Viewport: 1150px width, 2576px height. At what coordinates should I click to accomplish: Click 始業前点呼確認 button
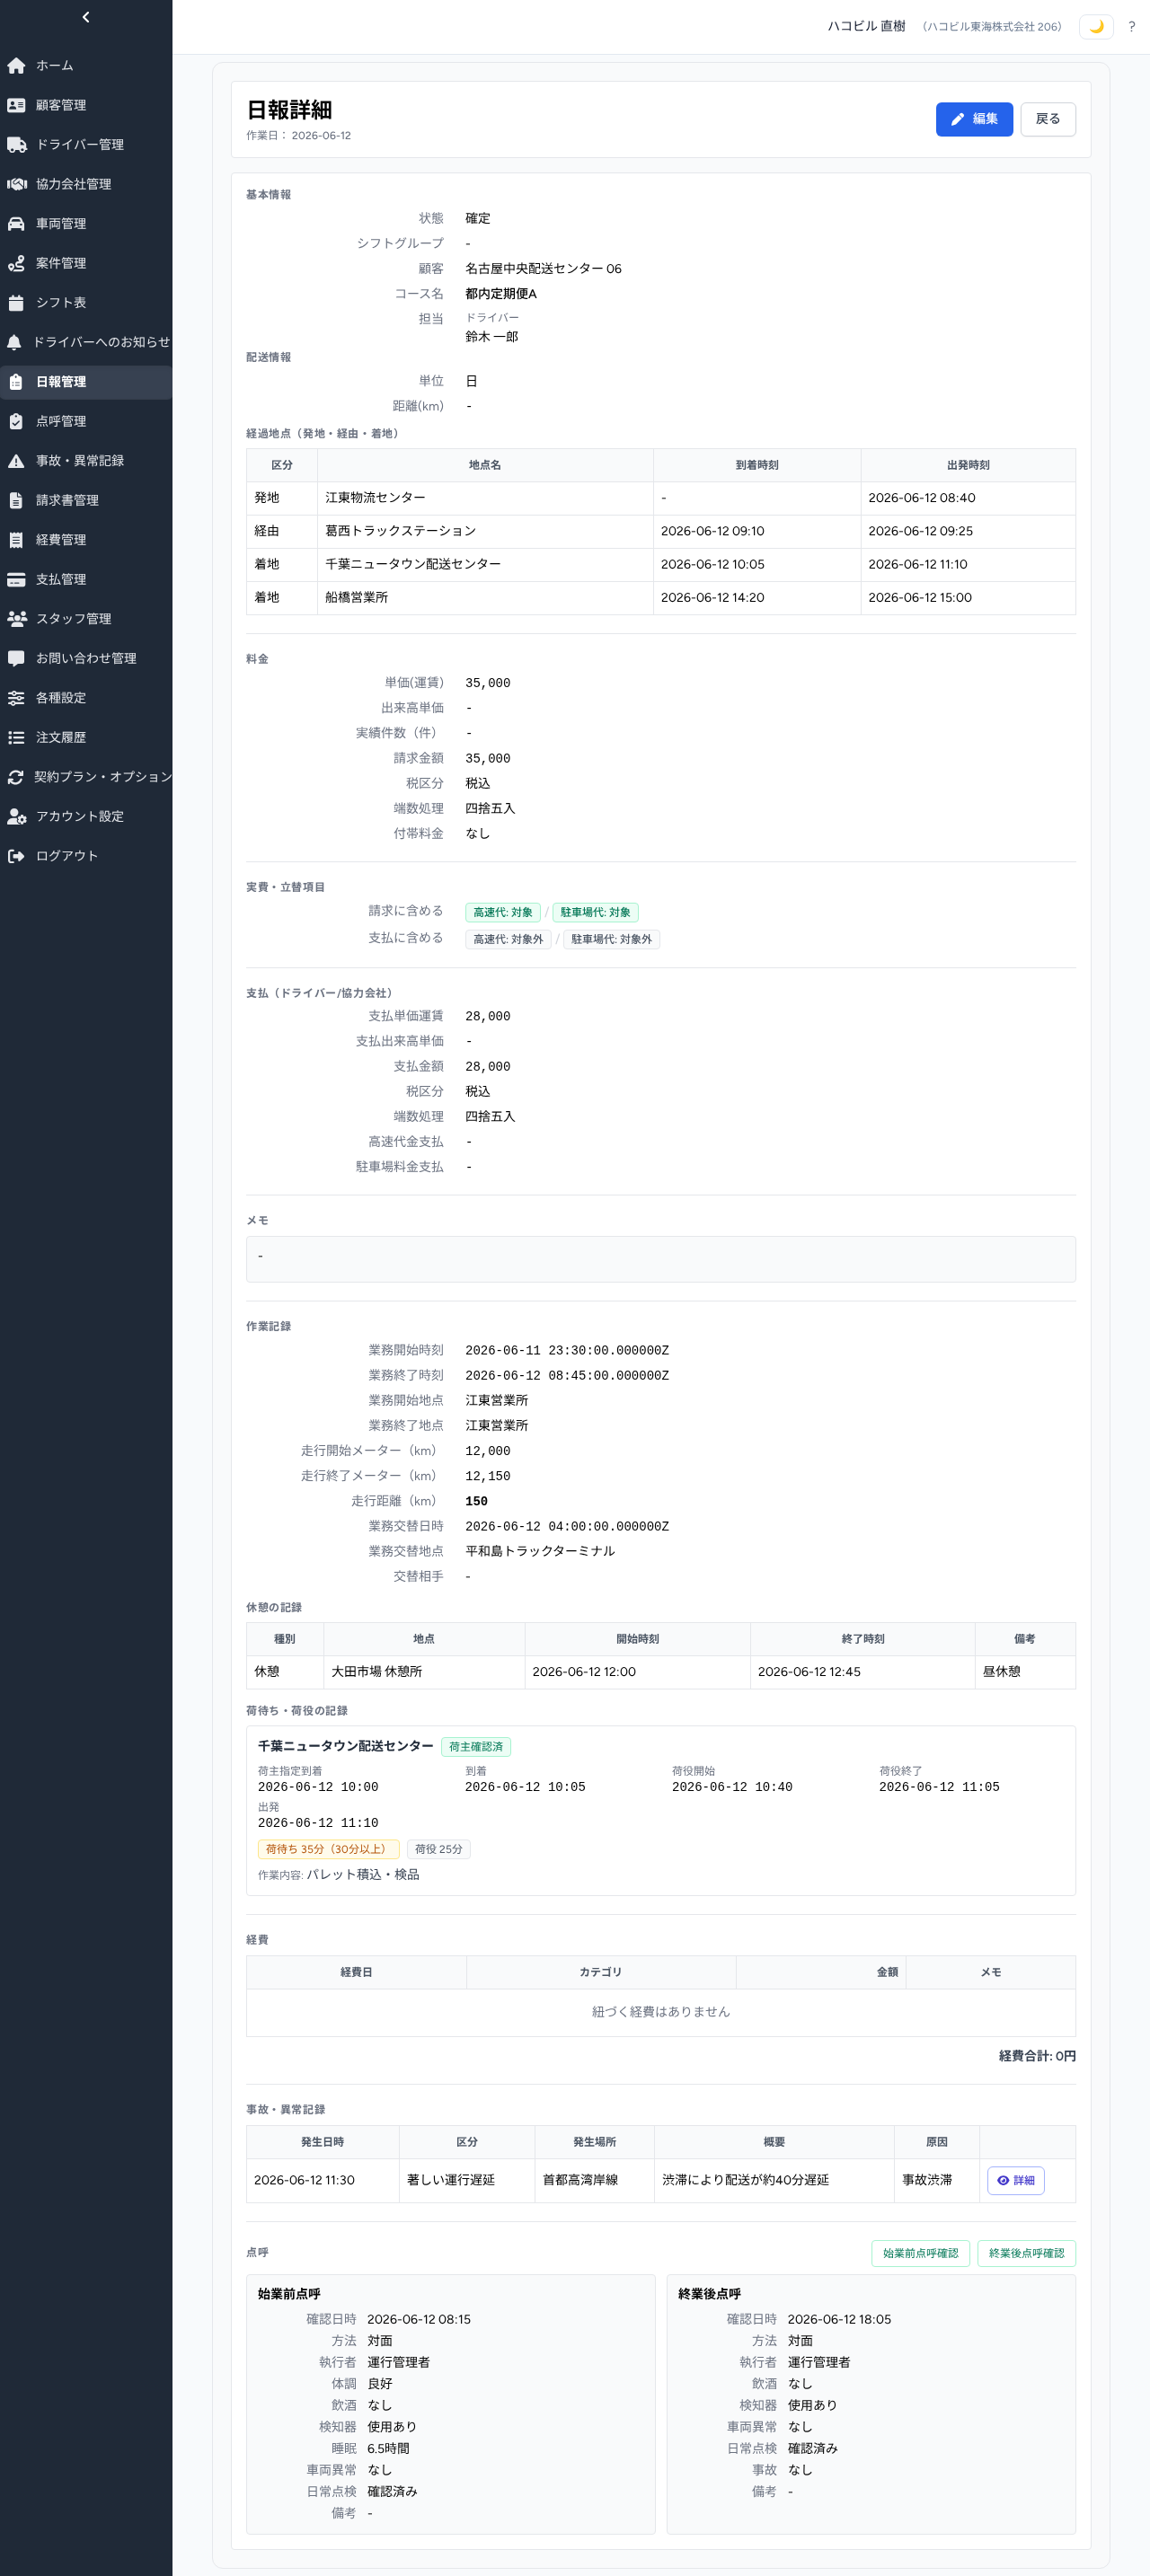(920, 2253)
